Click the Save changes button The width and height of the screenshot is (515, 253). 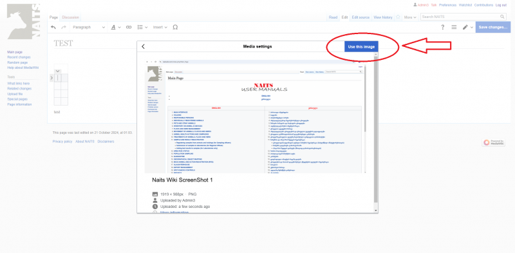coord(492,27)
